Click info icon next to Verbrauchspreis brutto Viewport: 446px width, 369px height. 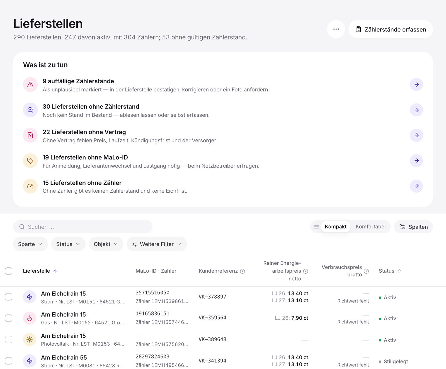point(366,271)
